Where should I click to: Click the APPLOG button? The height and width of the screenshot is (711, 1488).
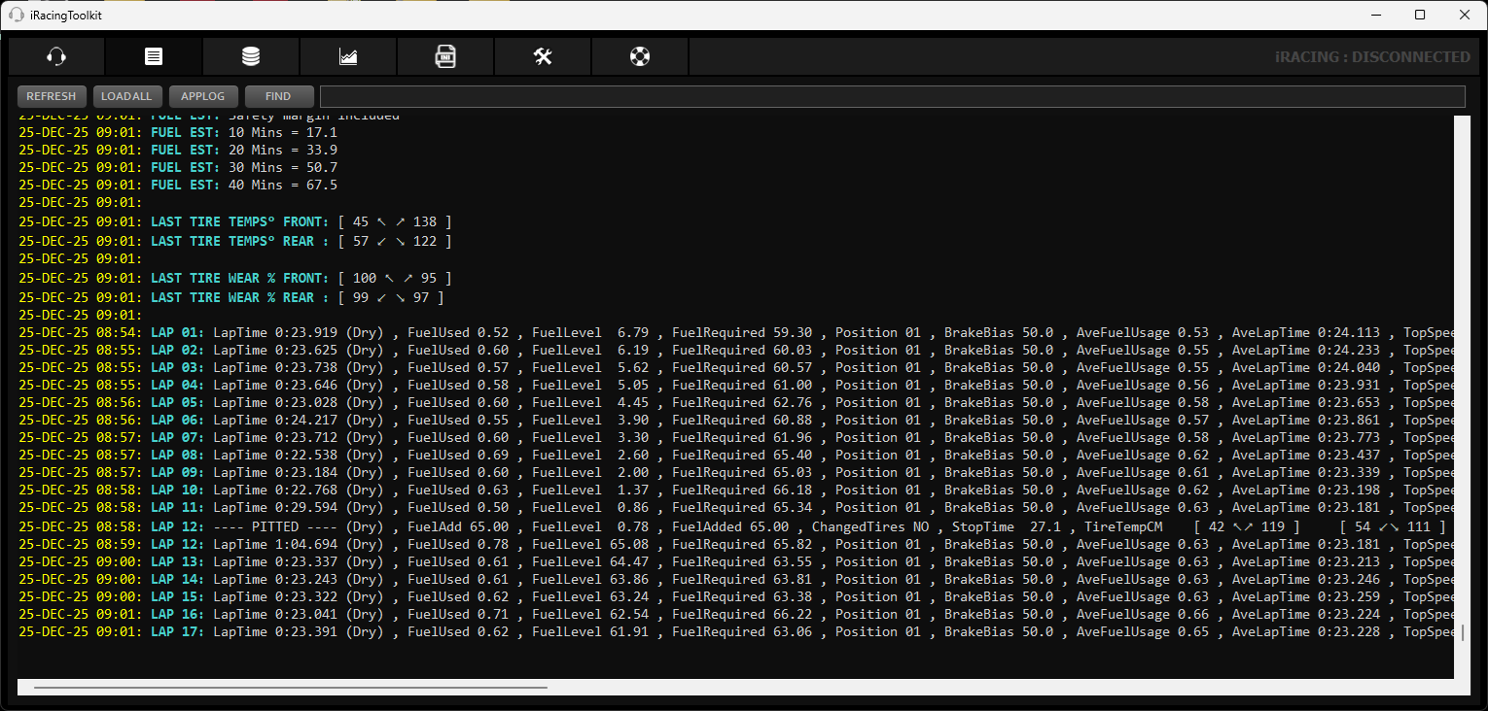[203, 96]
